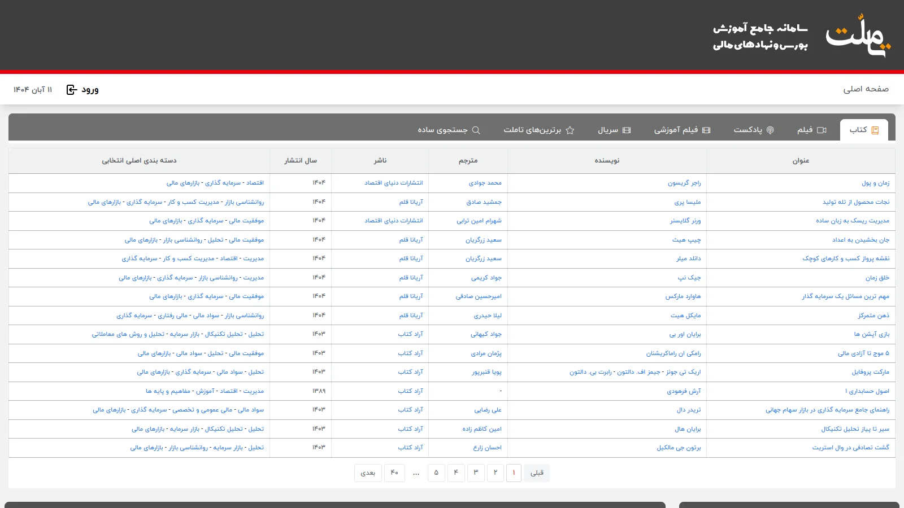This screenshot has width=904, height=508.
Task: Click the magnifier icon for جستجوی ساده
Action: [476, 130]
